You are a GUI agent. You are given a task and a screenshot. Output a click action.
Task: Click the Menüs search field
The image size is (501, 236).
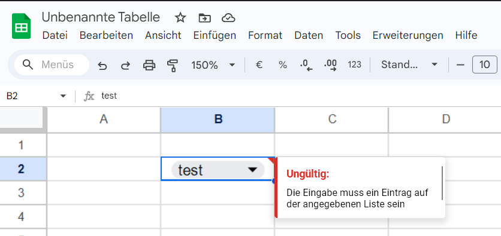52,65
